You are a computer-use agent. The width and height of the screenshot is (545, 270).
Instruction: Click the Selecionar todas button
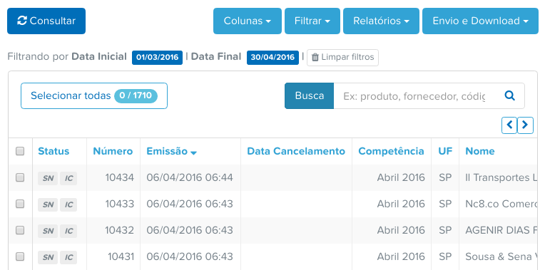(94, 95)
